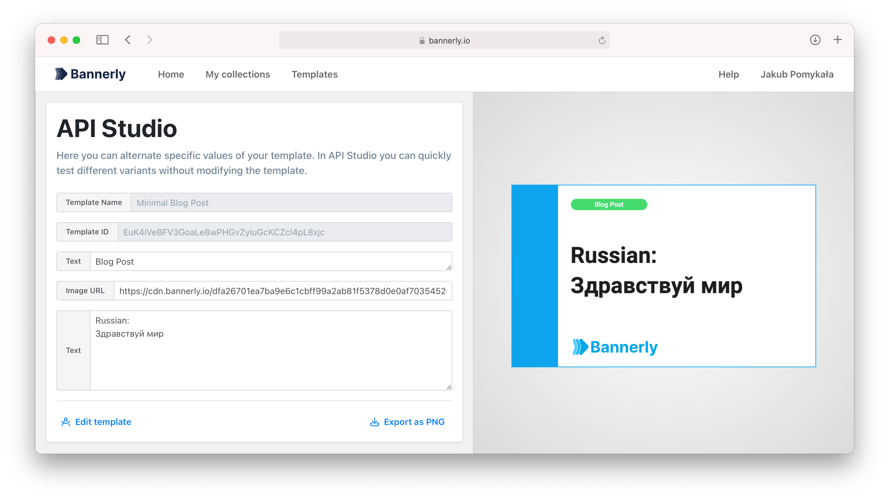Open the Safari downloads icon
The width and height of the screenshot is (889, 500).
(815, 40)
